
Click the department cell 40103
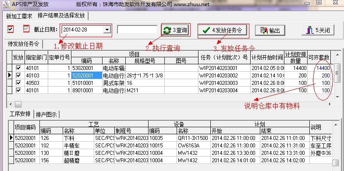(36, 76)
